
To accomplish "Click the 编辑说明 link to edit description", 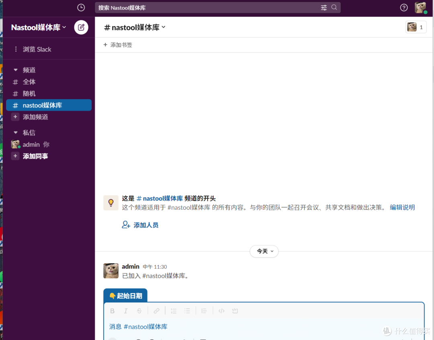I will [402, 207].
